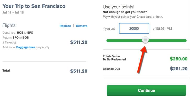Click the Jul 11 - Jul 18 date text
The image size is (190, 99).
coord(13,13)
